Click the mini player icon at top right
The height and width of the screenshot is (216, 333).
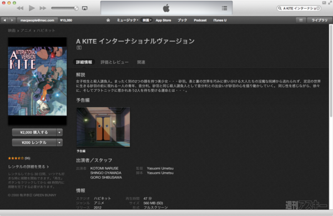[x=324, y=3]
